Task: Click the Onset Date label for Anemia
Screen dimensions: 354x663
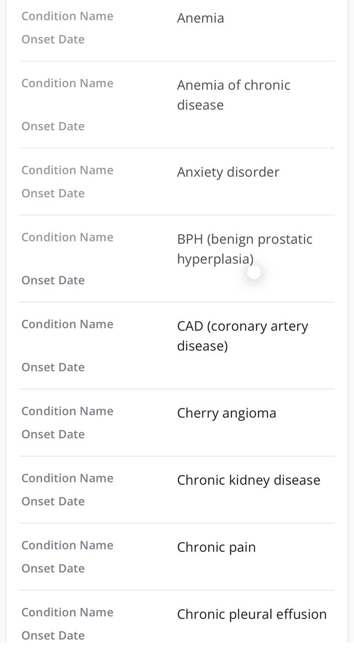Action: point(53,39)
